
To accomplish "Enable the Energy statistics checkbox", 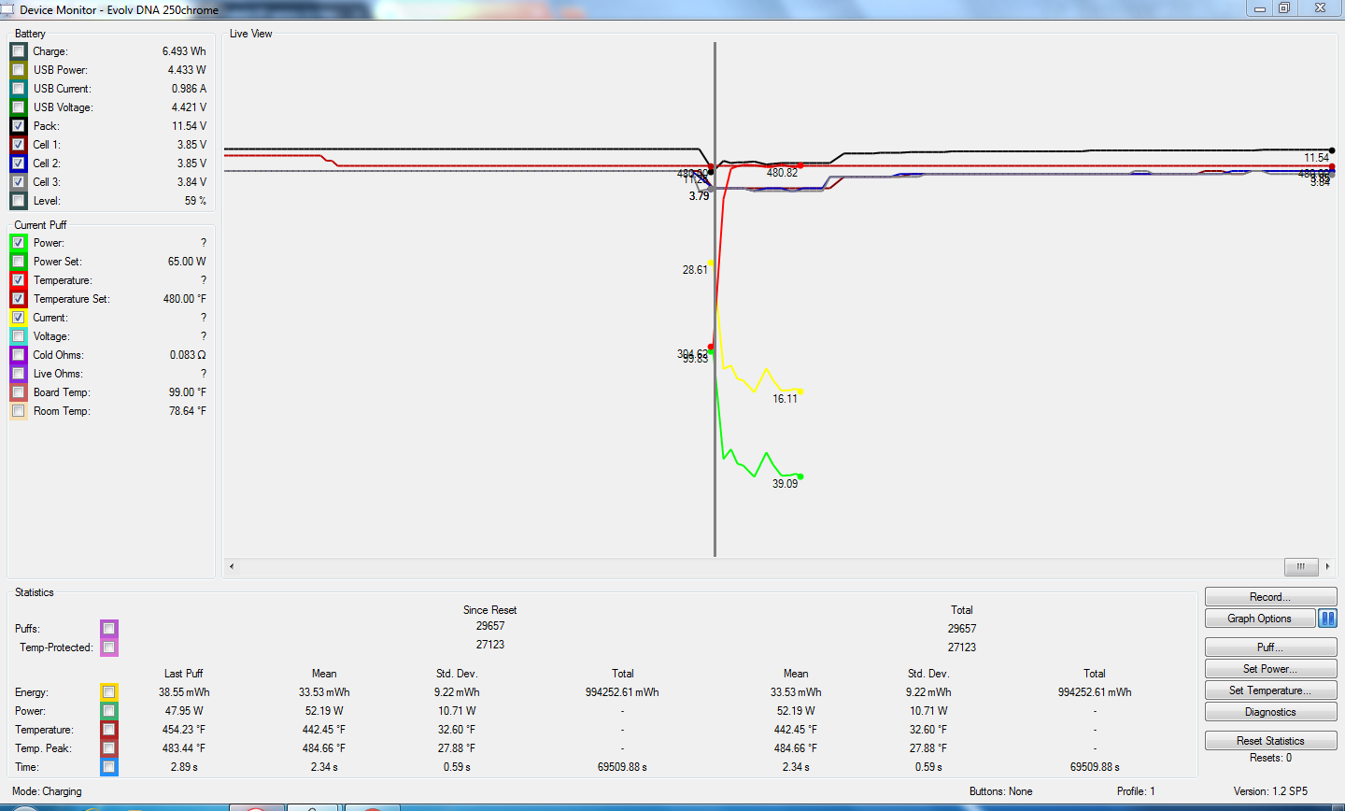I will click(109, 692).
